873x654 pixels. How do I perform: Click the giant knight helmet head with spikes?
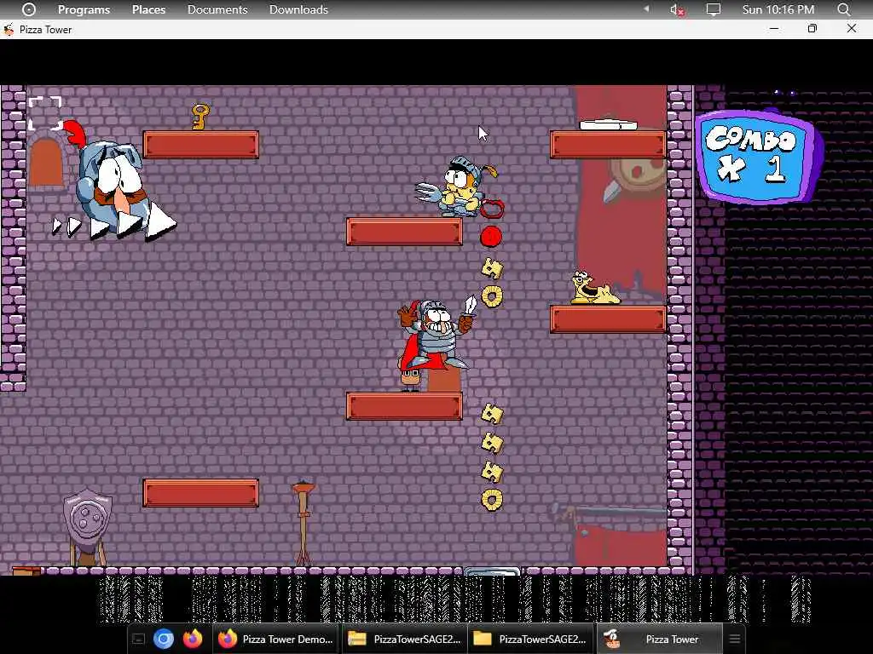tap(114, 181)
